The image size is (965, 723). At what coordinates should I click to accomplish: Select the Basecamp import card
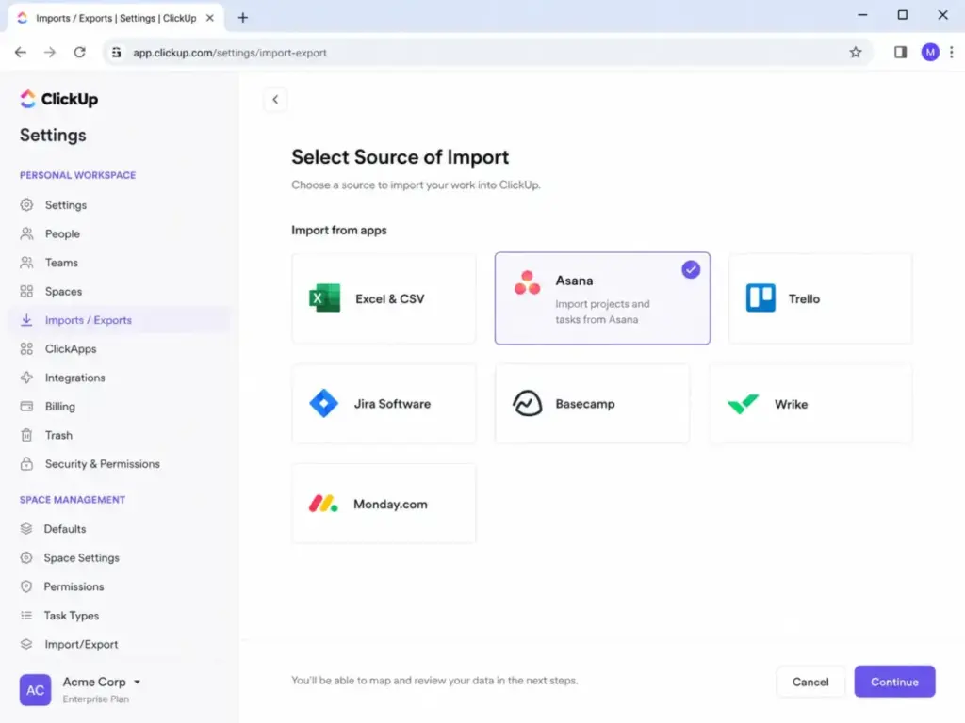click(x=592, y=404)
